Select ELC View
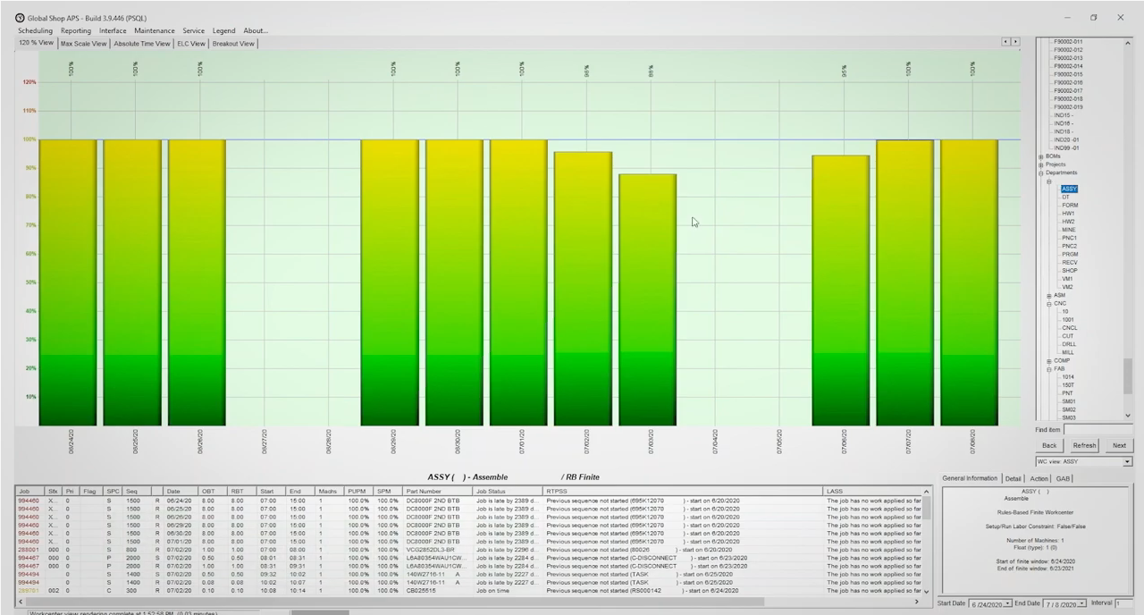This screenshot has width=1144, height=615. tap(190, 43)
